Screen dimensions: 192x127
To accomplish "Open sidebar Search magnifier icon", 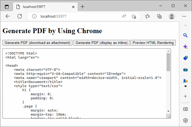I will (185, 35).
